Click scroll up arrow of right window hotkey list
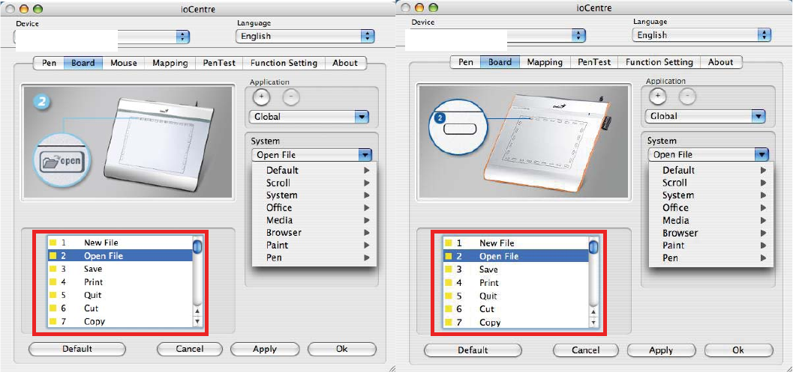This screenshot has height=372, width=793. (x=593, y=312)
